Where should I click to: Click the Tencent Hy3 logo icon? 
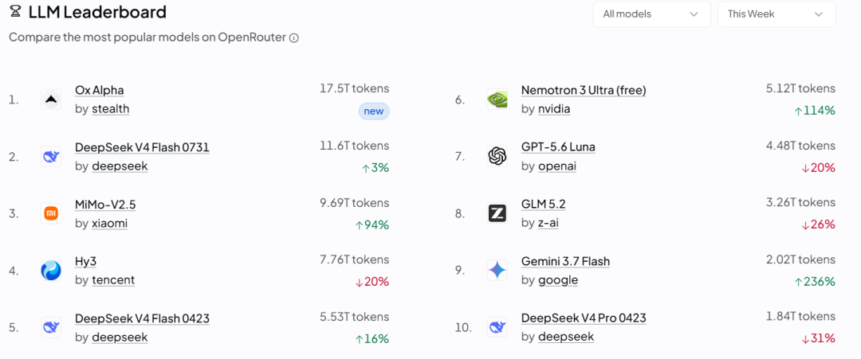click(x=51, y=271)
